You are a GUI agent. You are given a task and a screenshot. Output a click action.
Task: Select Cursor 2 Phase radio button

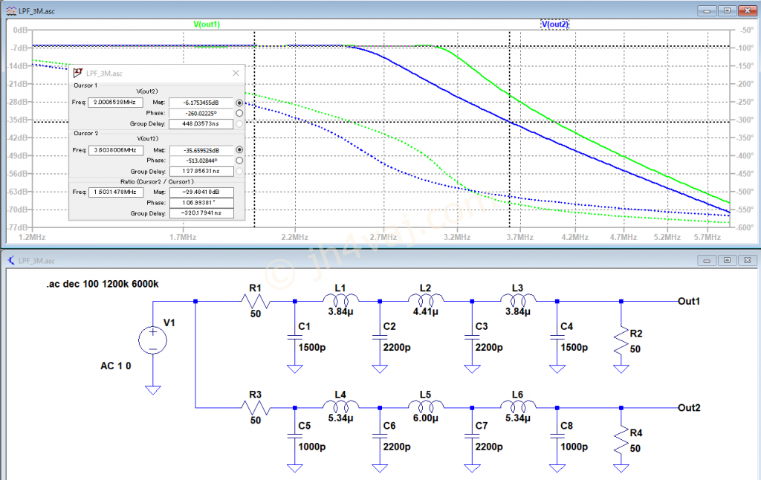pyautogui.click(x=239, y=160)
